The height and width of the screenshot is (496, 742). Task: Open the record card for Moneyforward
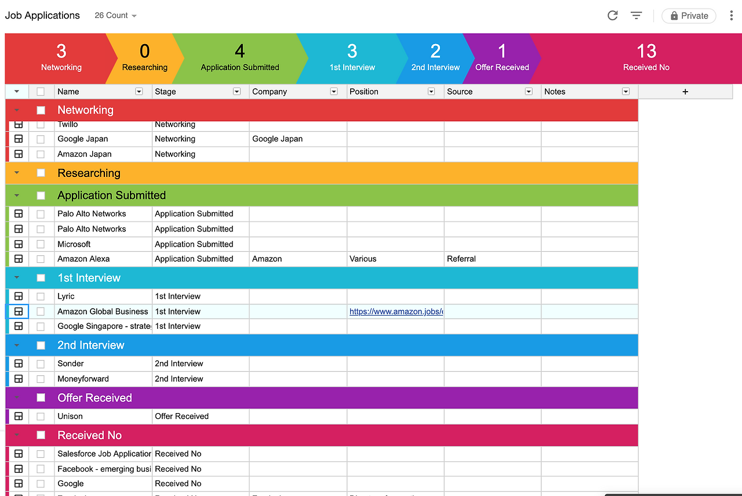tap(18, 378)
